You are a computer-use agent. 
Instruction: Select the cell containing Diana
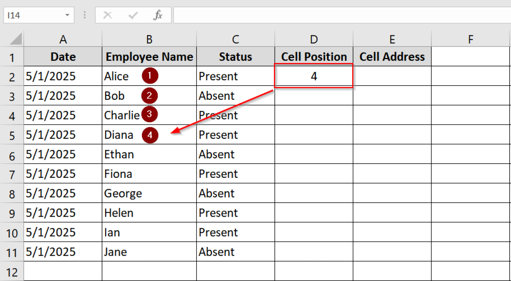[120, 135]
